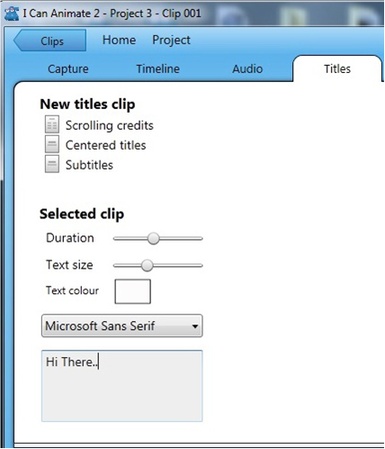Click the Scrolling credits page icon

tap(52, 124)
